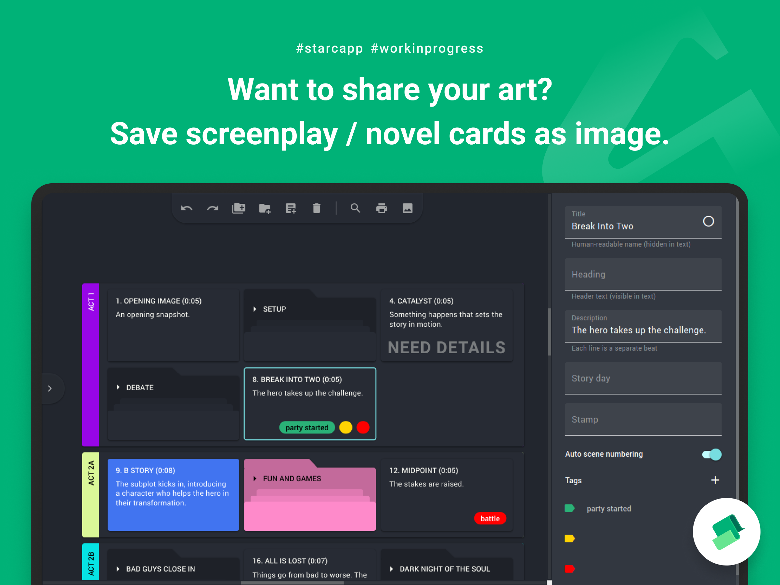Open the left sidebar chevron
Image resolution: width=780 pixels, height=585 pixels.
tap(50, 389)
